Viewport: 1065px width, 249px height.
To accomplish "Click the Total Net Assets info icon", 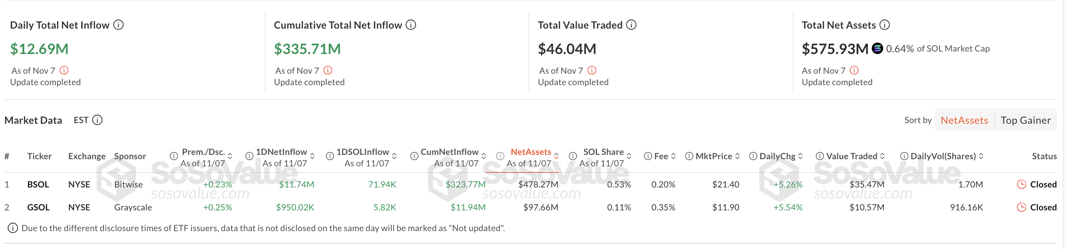I will 884,25.
